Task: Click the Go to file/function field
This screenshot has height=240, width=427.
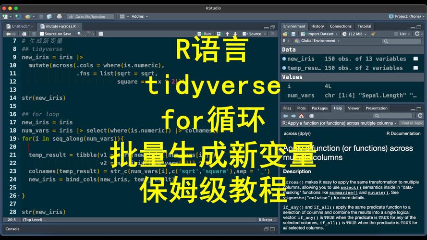Action: pos(90,17)
